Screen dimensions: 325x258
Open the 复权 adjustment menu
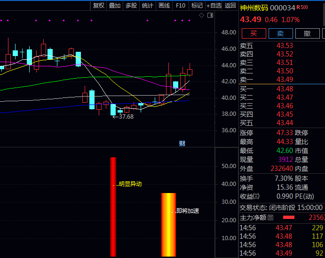coord(99,6)
